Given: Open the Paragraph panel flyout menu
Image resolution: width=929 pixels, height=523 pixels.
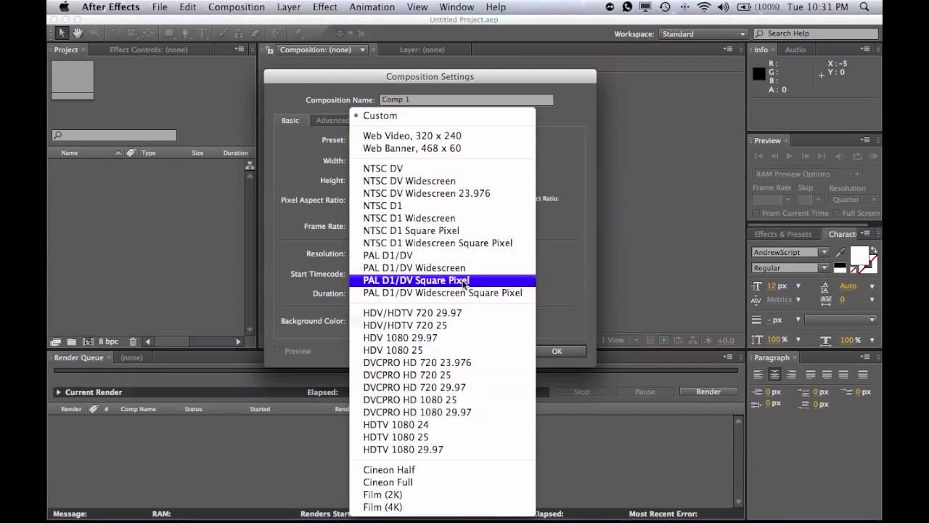Looking at the screenshot, I should click(x=866, y=357).
